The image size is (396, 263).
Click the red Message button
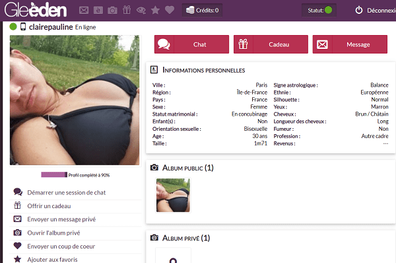click(350, 44)
